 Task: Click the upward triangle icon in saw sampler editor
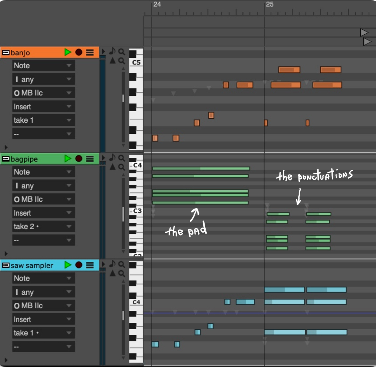pos(113,273)
